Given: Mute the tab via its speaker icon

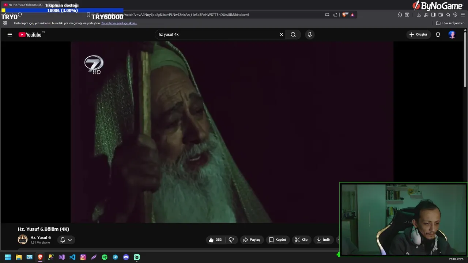Looking at the screenshot, I should (10, 5).
